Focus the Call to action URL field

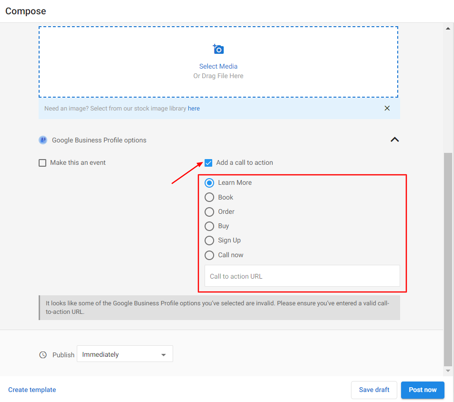(x=302, y=276)
